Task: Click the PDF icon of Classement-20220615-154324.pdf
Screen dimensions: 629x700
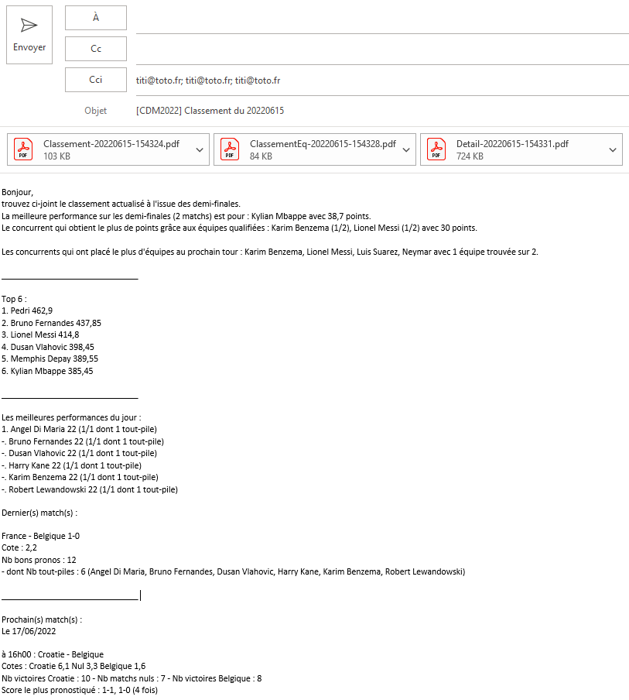Action: click(23, 149)
